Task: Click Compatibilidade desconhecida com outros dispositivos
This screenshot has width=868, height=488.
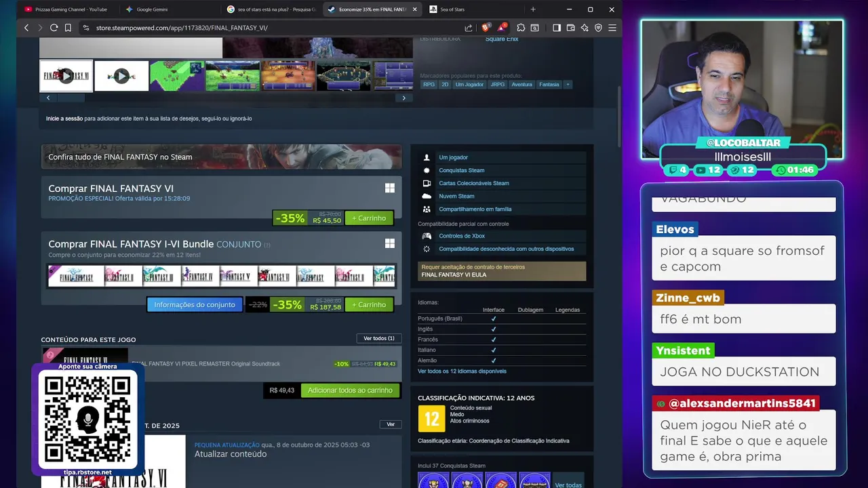Action: click(x=506, y=249)
